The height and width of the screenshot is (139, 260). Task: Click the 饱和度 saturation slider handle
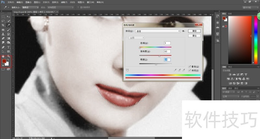click(x=159, y=56)
